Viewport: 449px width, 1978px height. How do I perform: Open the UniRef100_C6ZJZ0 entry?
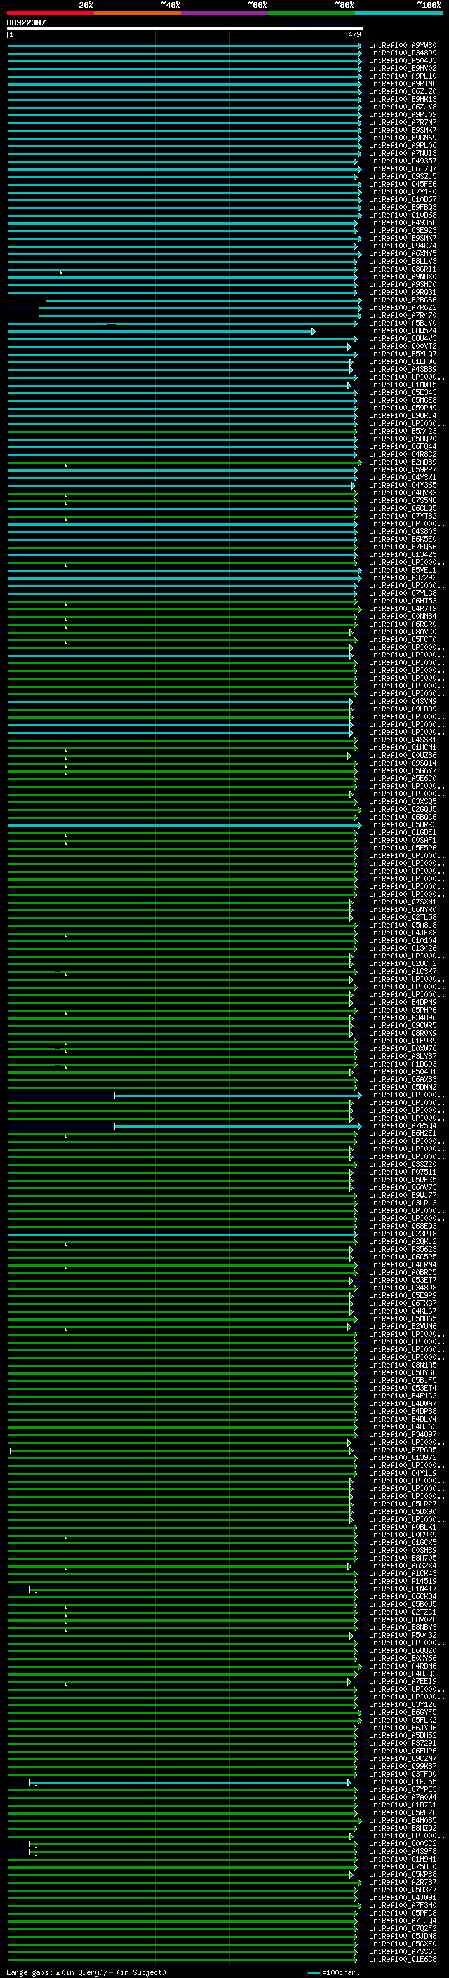(x=403, y=91)
